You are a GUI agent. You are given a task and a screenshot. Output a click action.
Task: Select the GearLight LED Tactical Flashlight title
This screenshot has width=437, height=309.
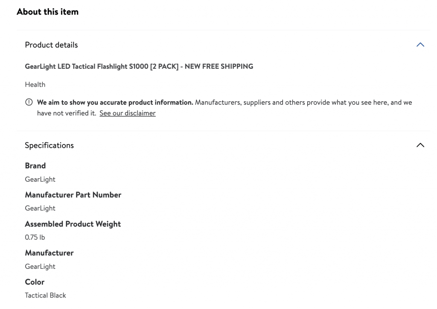point(139,66)
